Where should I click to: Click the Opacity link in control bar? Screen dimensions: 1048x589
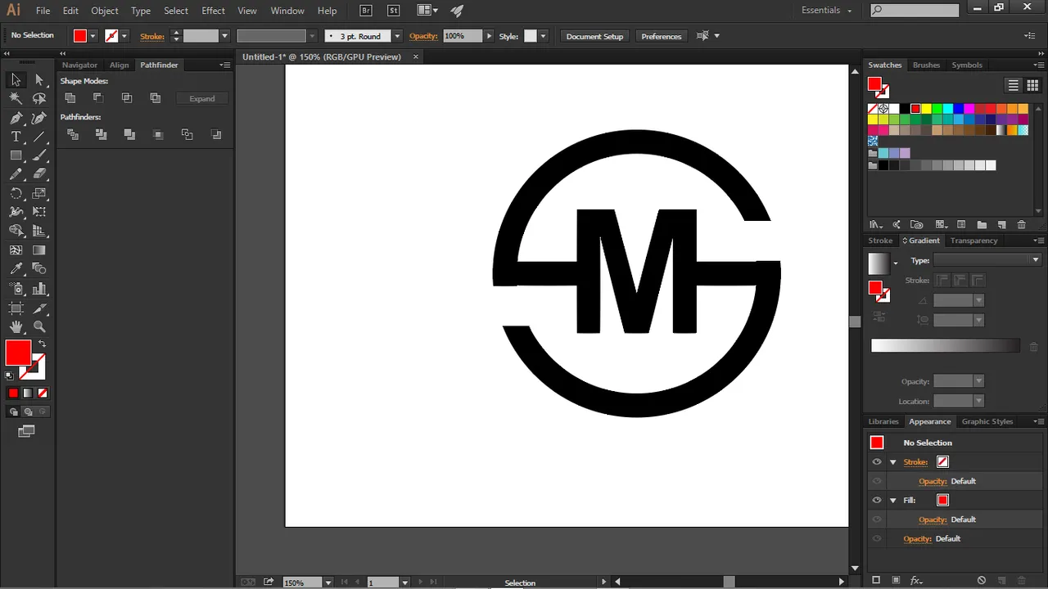tap(423, 36)
